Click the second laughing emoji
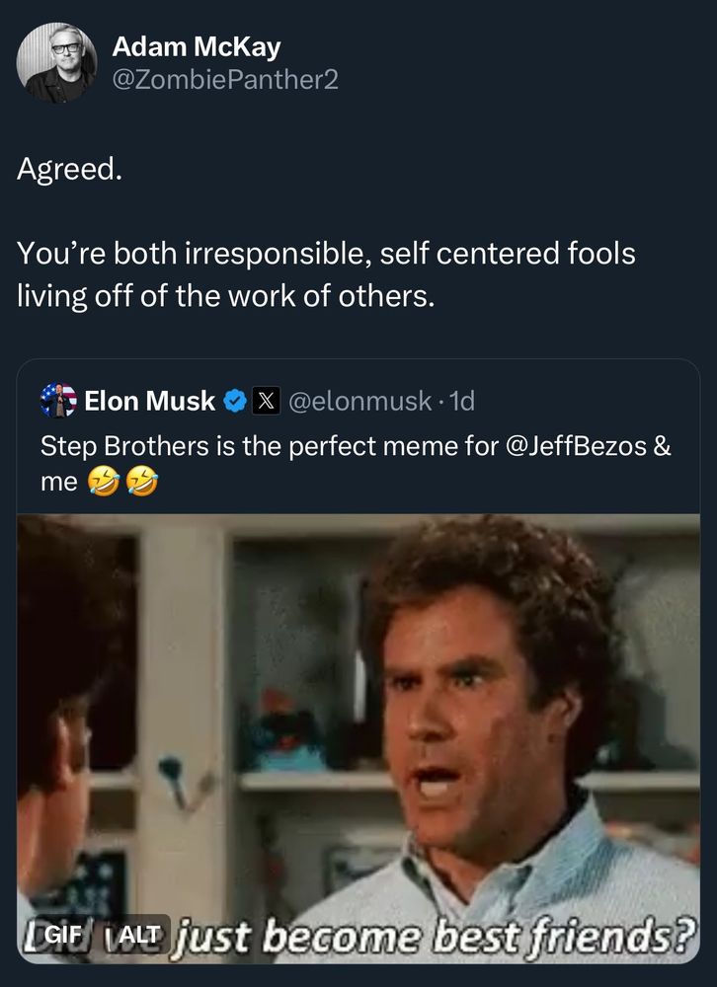Image resolution: width=717 pixels, height=987 pixels. pyautogui.click(x=143, y=484)
